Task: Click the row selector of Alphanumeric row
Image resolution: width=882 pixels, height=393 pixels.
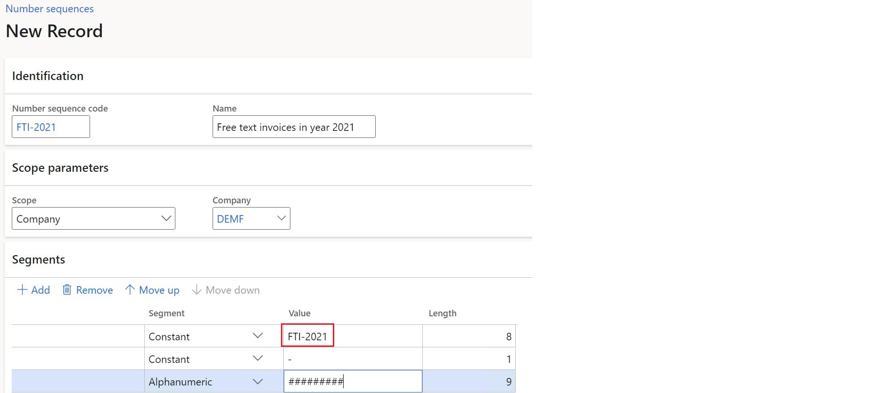Action: [x=78, y=381]
